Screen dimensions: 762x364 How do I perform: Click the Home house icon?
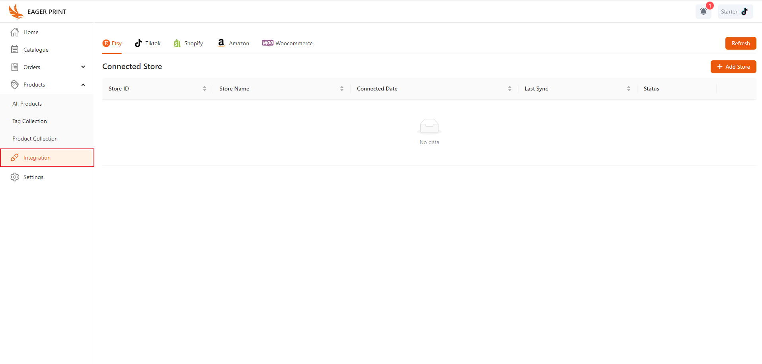click(x=15, y=32)
